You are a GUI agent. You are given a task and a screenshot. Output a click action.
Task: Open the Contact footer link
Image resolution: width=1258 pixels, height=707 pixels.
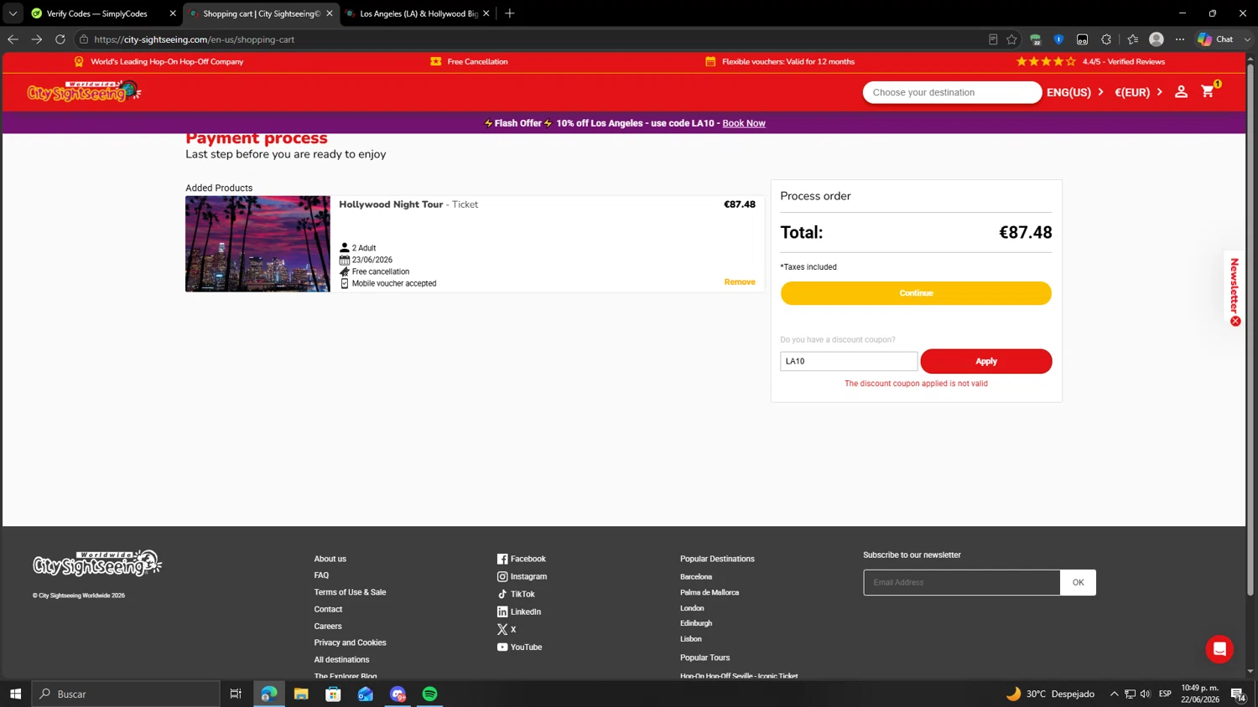coord(328,609)
